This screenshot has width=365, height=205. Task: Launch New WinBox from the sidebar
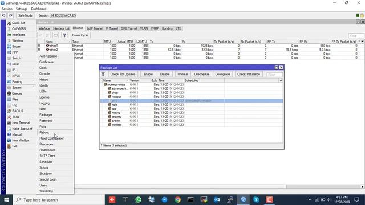21,141
